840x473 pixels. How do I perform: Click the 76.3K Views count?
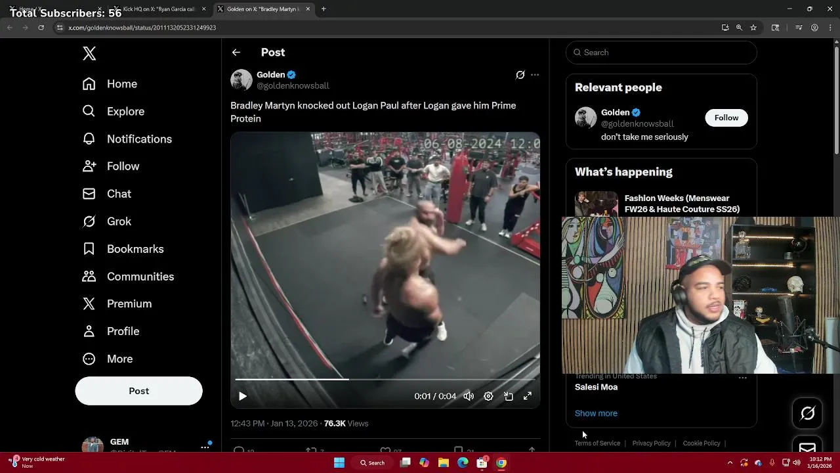point(346,424)
